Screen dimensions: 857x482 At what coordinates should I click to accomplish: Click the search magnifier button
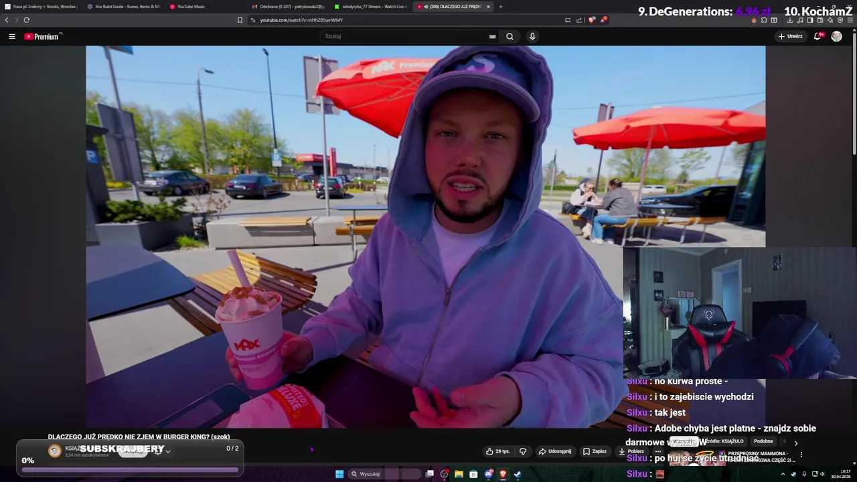click(x=510, y=36)
